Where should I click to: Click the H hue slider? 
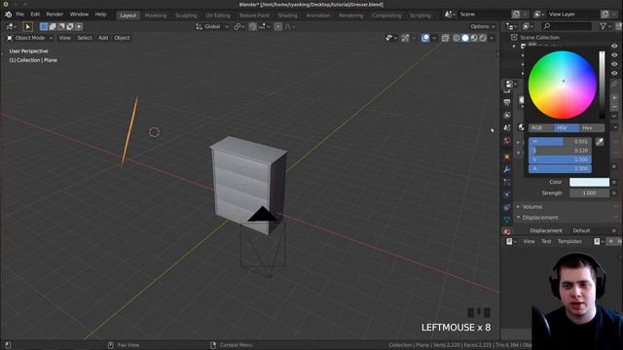(560, 141)
